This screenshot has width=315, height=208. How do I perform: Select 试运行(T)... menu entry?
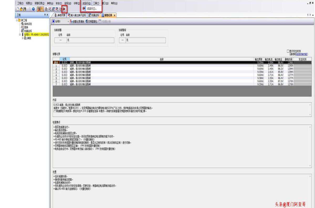(92, 8)
